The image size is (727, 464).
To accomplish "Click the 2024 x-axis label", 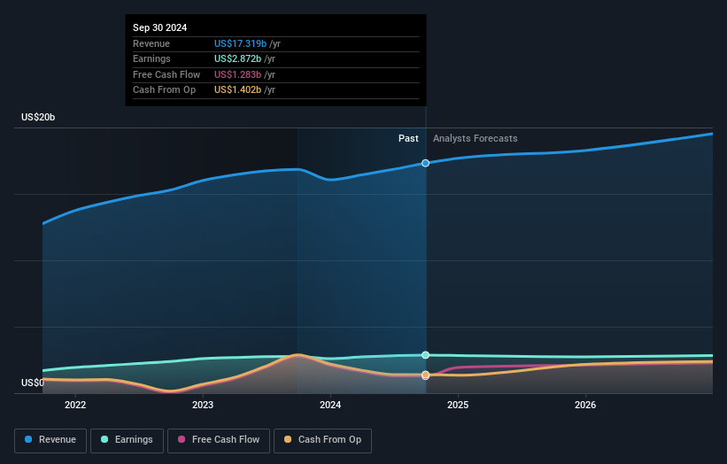I will pyautogui.click(x=330, y=405).
